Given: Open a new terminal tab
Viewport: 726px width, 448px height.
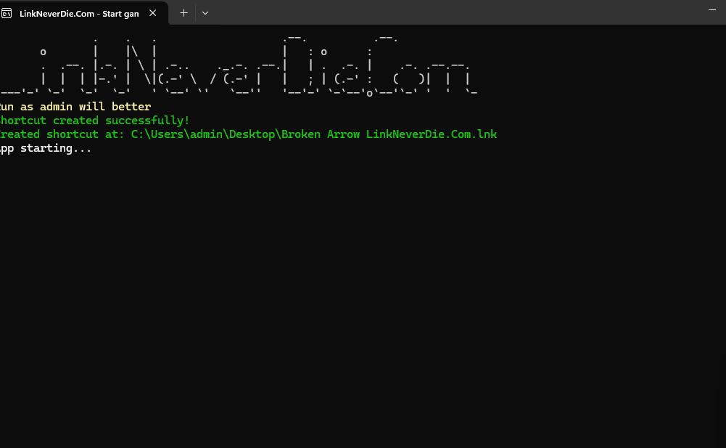Looking at the screenshot, I should point(183,13).
